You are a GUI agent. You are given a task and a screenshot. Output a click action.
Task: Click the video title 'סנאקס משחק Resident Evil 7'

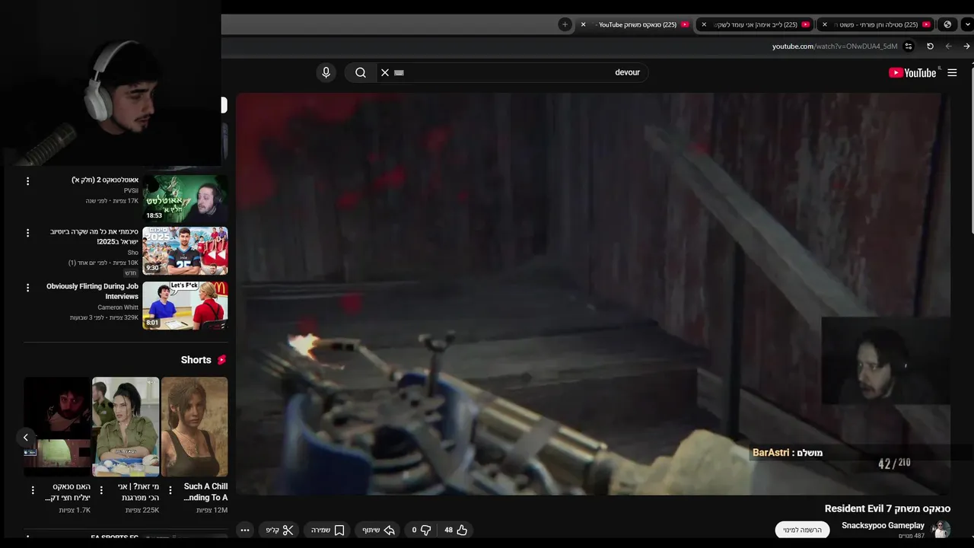(887, 508)
